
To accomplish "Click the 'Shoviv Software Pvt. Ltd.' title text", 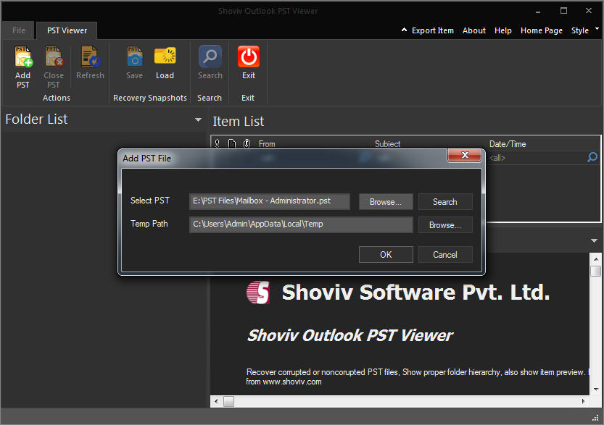I will [415, 293].
